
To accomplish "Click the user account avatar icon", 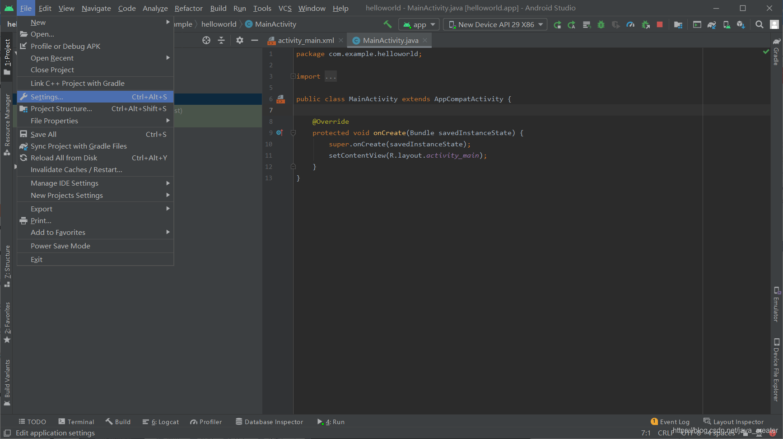I will (x=774, y=24).
